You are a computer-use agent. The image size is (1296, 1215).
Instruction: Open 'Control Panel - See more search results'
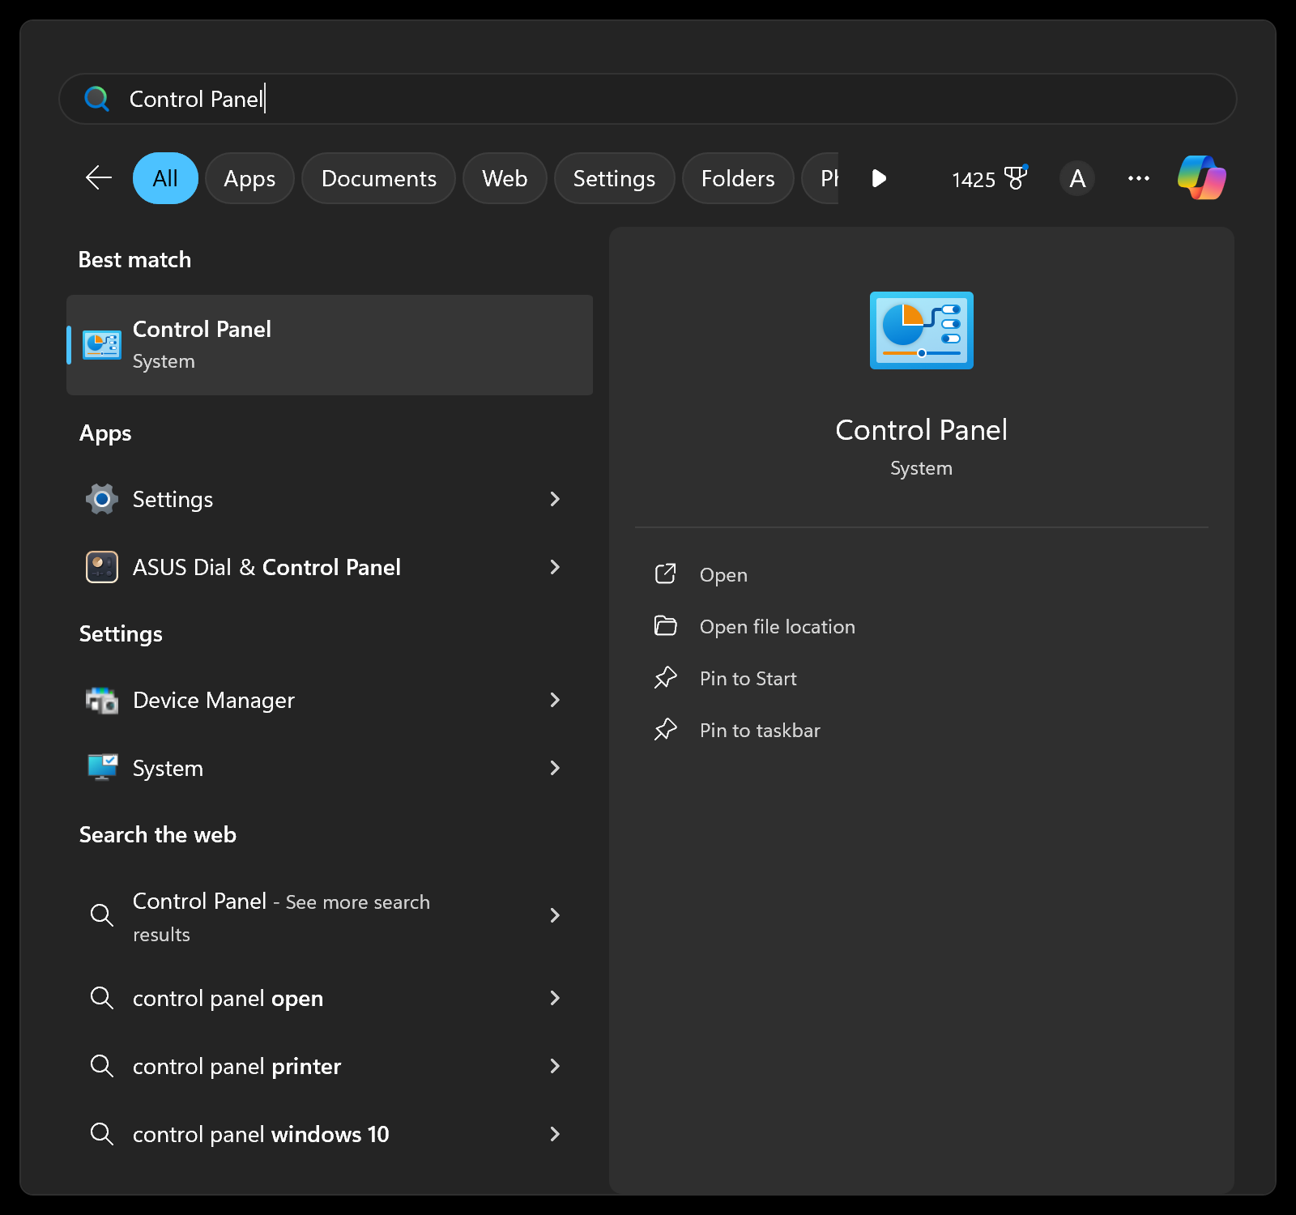point(330,917)
